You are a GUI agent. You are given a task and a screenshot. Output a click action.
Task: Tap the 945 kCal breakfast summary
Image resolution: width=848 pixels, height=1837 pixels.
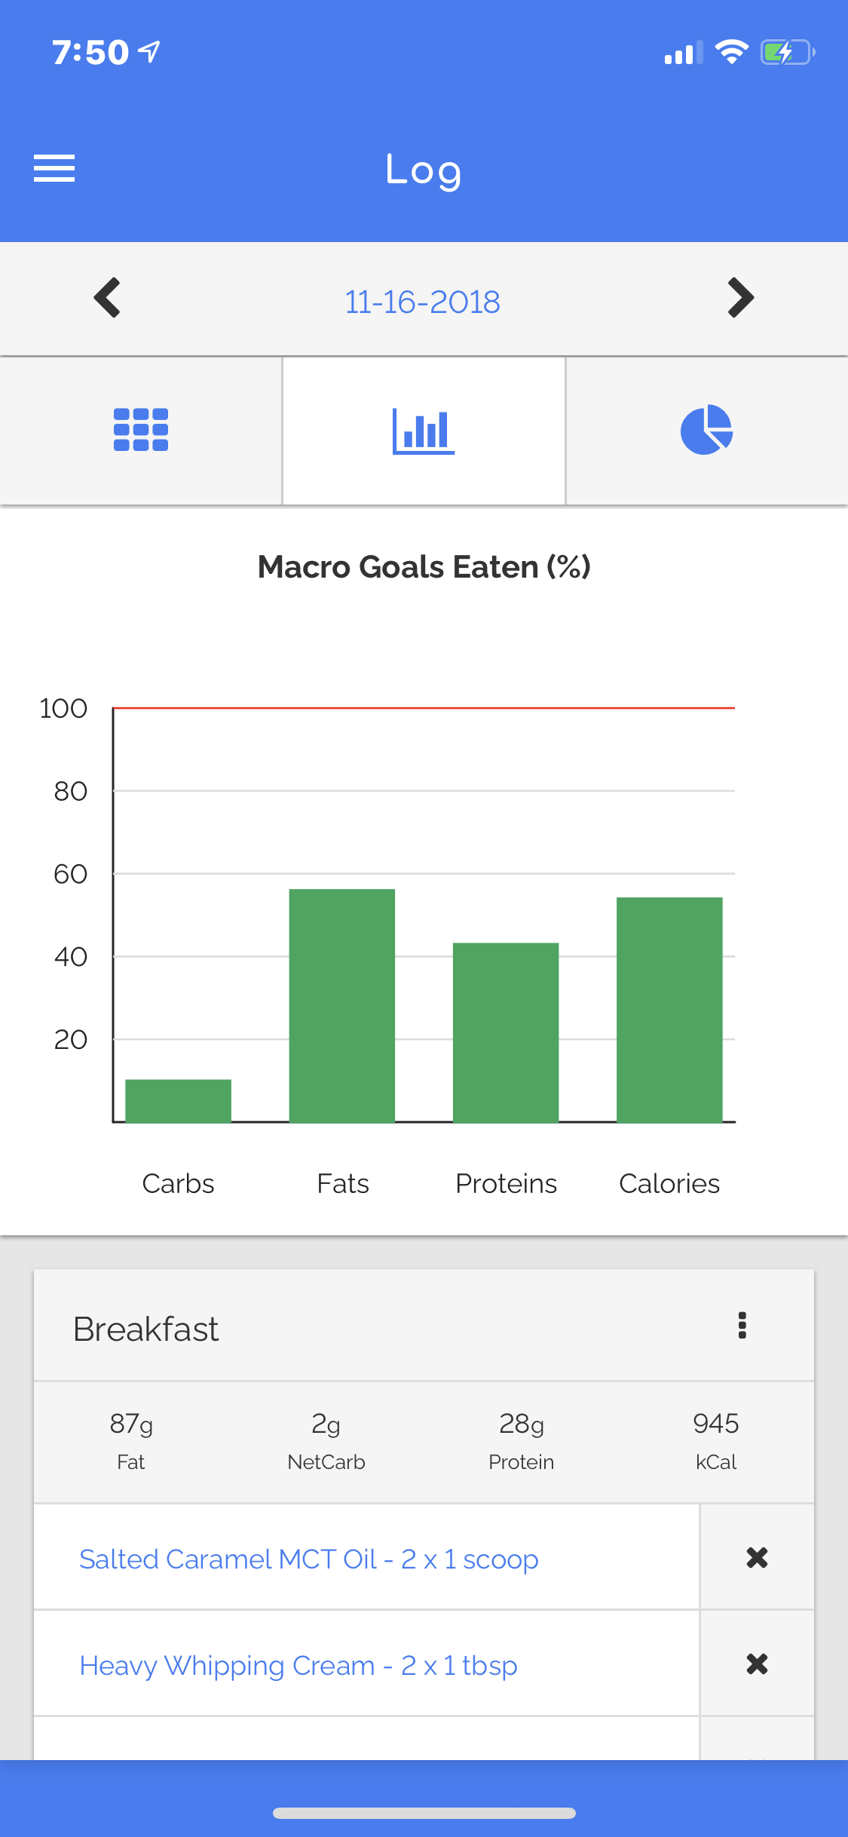[716, 1441]
